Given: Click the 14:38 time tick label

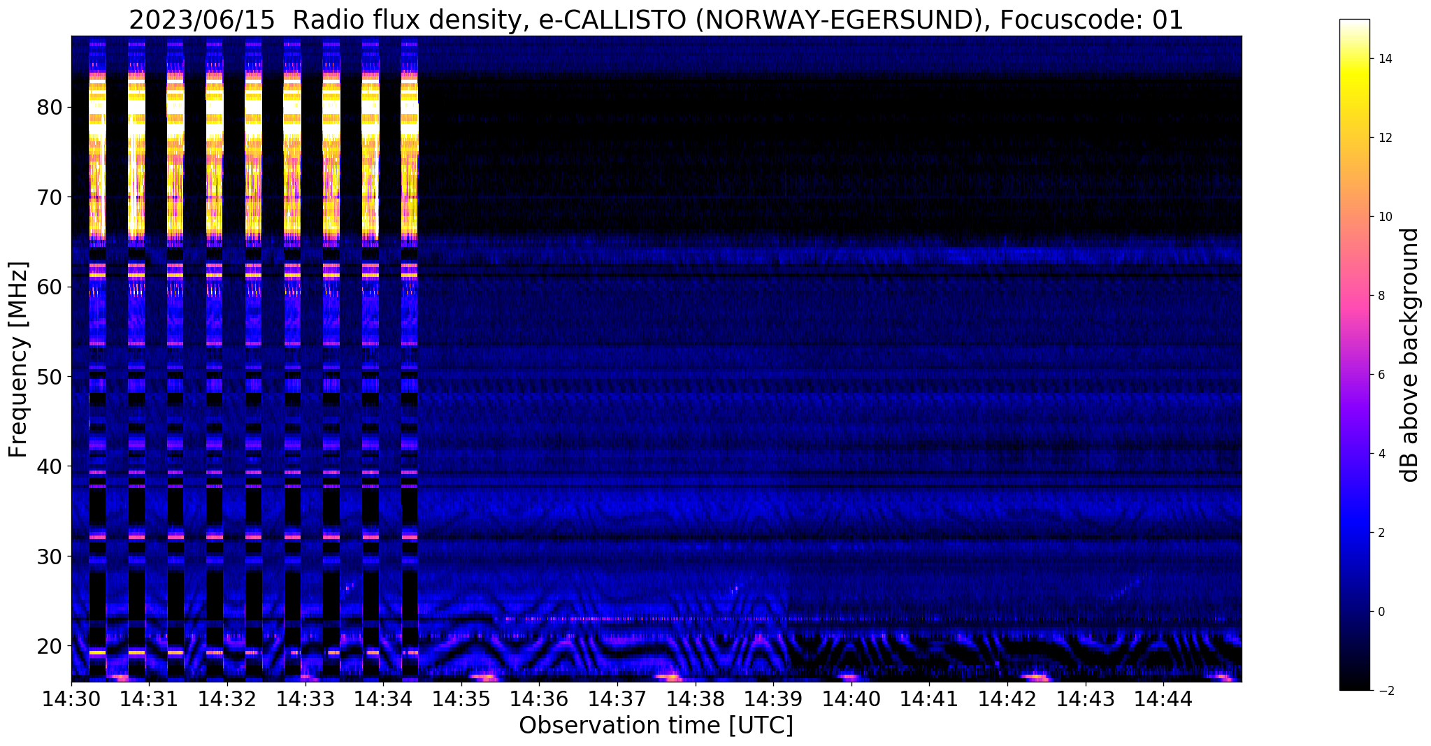Looking at the screenshot, I should 696,699.
